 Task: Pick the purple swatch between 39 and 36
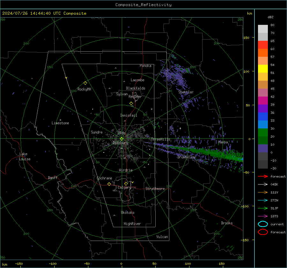pyautogui.click(x=263, y=108)
